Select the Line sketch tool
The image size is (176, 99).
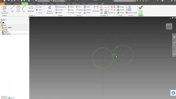(12, 9)
